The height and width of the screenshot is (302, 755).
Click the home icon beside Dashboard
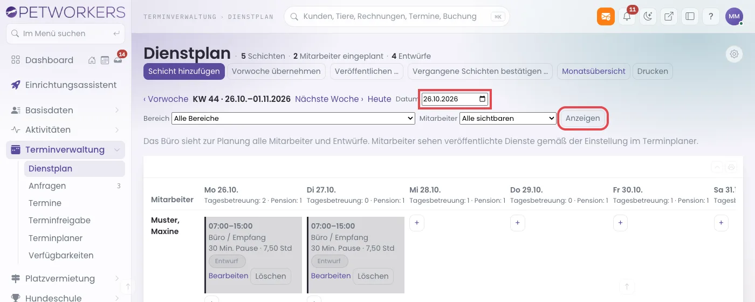pos(92,60)
